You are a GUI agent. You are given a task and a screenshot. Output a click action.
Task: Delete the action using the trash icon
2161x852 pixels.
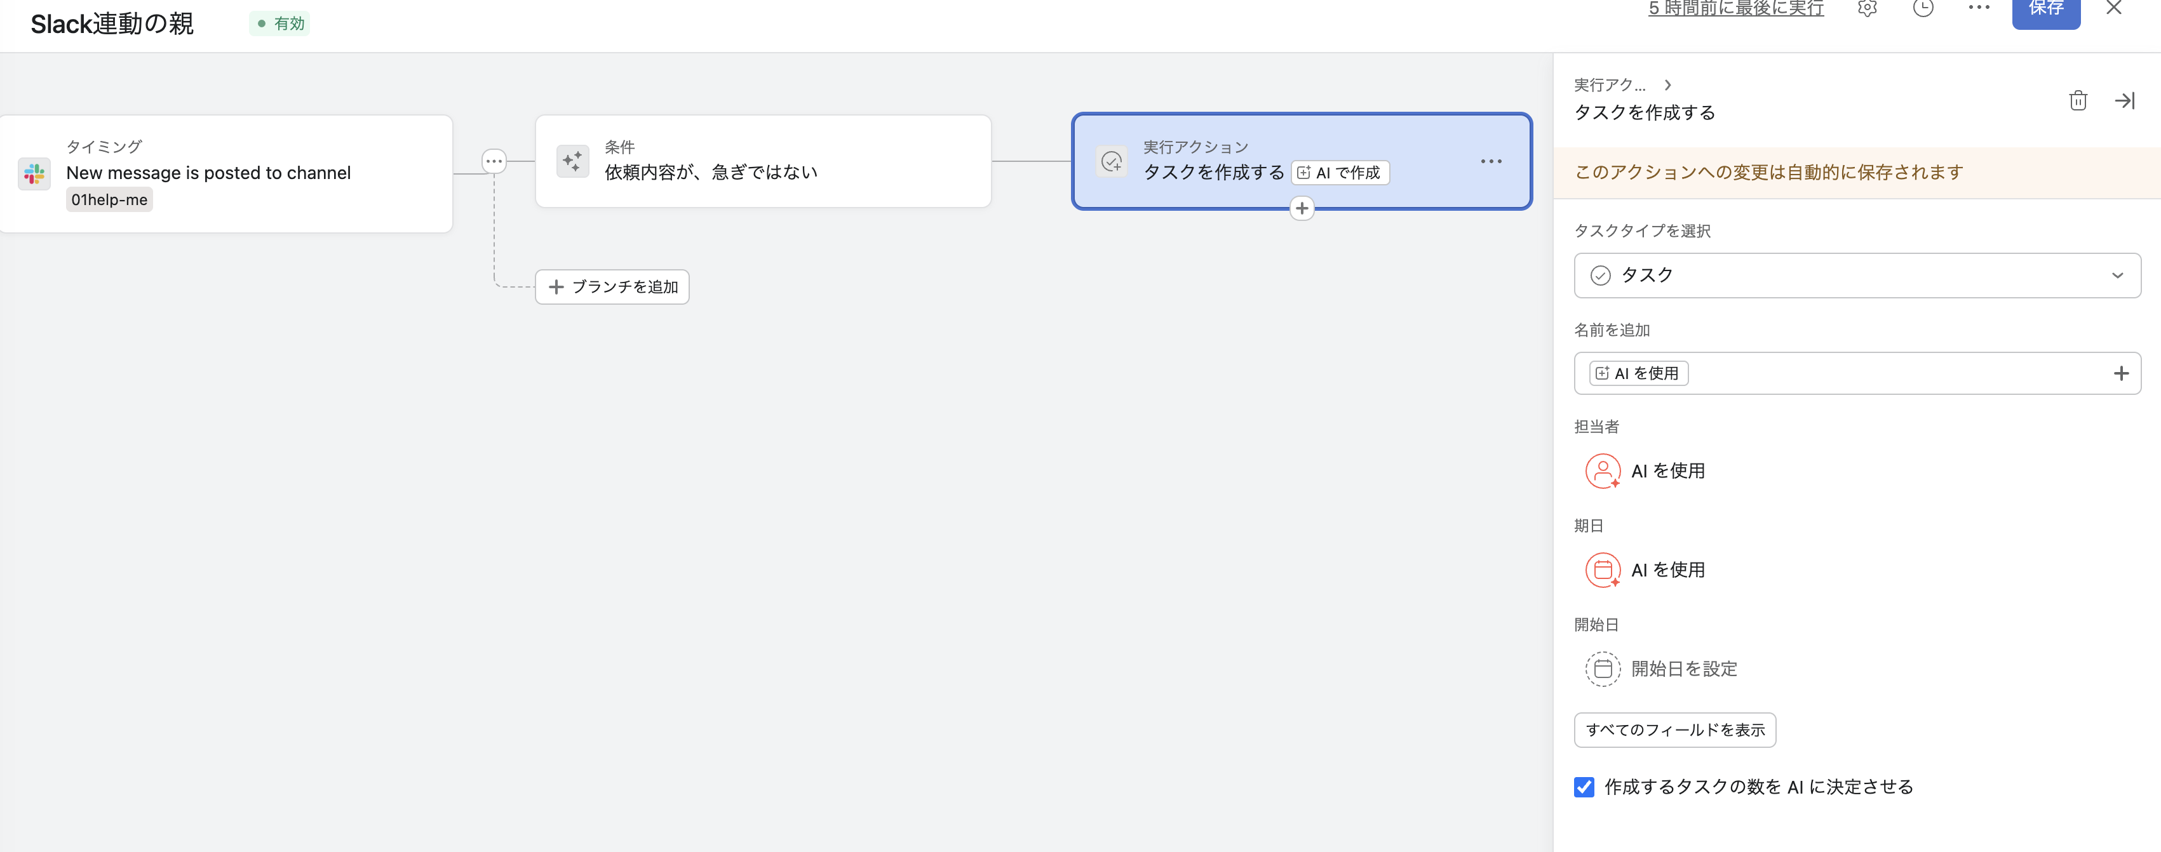[2079, 101]
